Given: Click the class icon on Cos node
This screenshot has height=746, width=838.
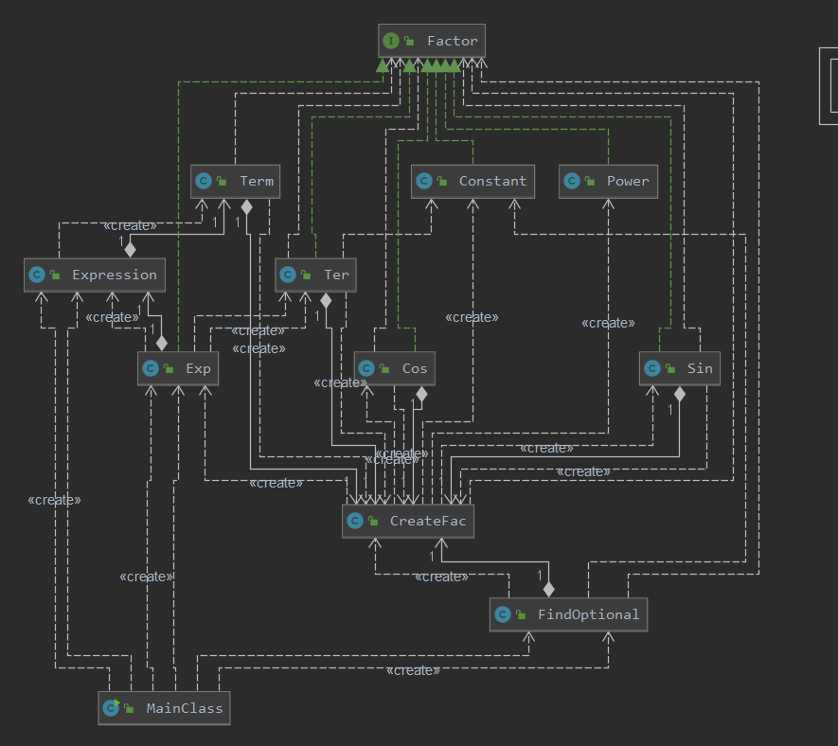Looking at the screenshot, I should [366, 368].
